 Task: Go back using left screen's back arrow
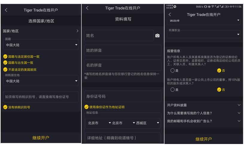click(6, 10)
